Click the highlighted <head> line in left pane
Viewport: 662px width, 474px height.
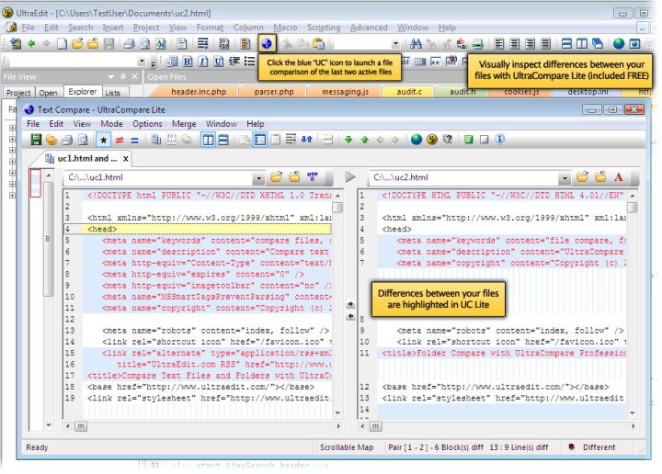(x=197, y=229)
